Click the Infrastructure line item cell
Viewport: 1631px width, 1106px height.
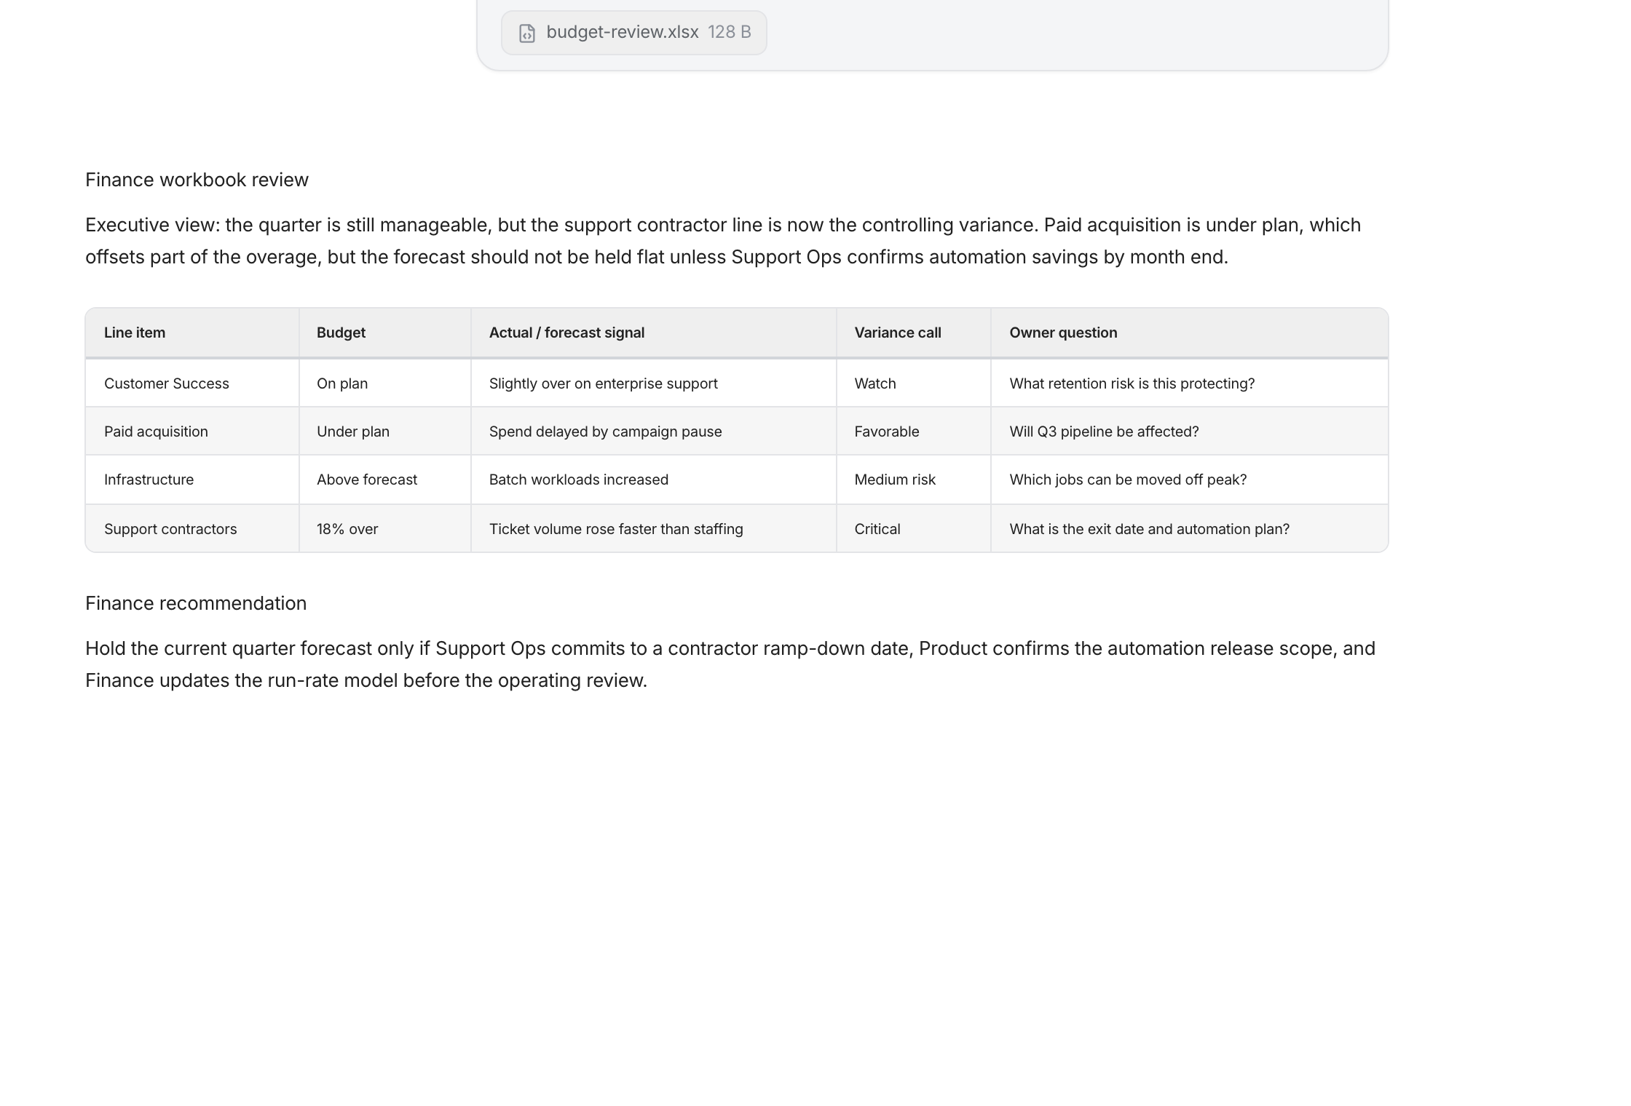[149, 480]
